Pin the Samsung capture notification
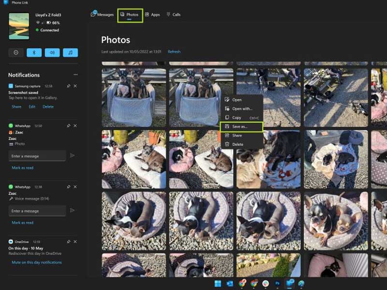This screenshot has height=290, width=387. pos(68,86)
